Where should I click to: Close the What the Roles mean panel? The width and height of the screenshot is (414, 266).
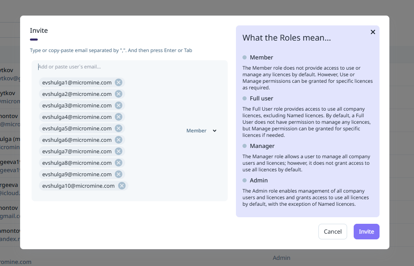coord(373,32)
